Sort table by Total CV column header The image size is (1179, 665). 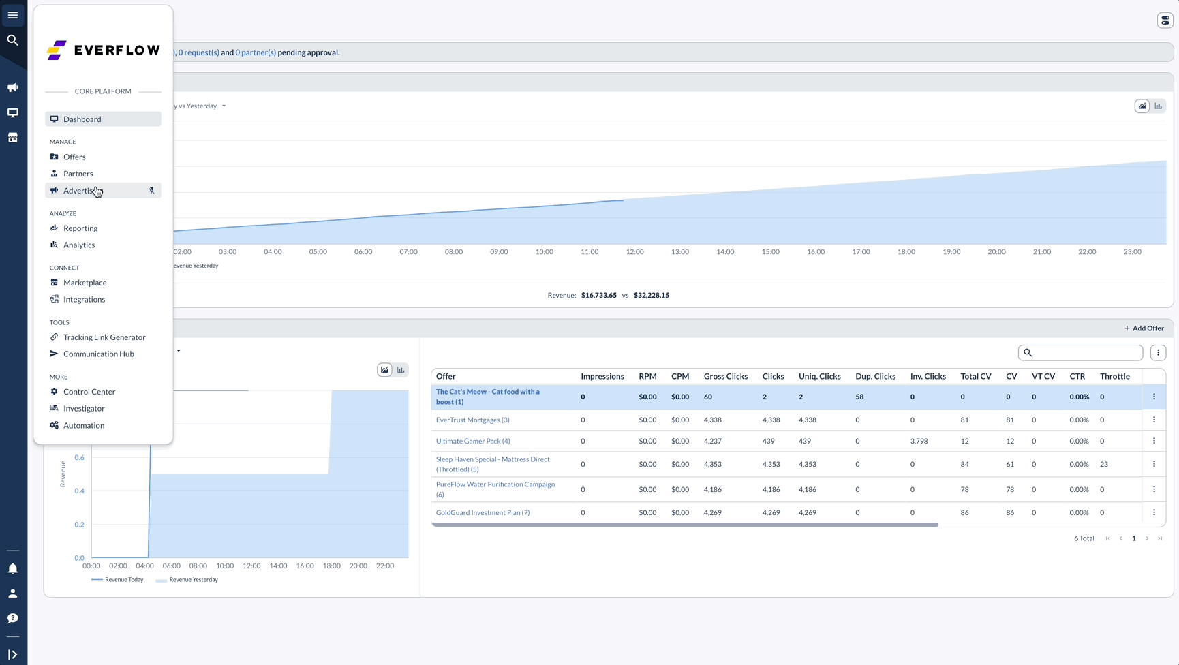coord(976,377)
